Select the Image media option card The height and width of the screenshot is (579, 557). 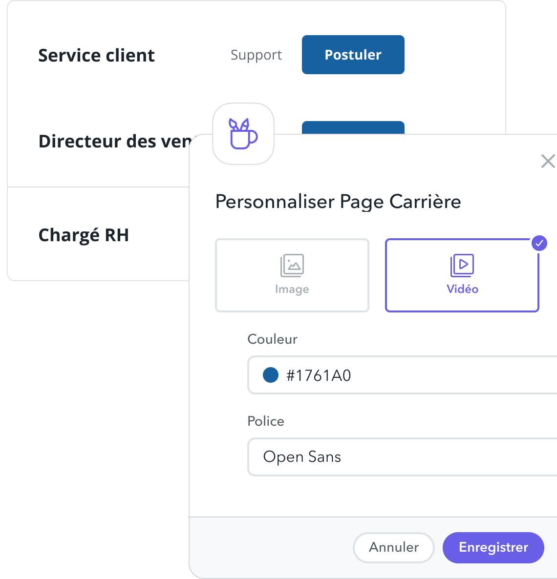292,275
